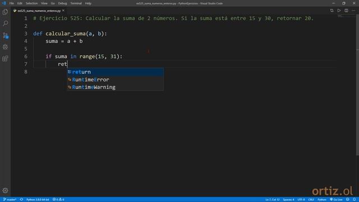This screenshot has width=359, height=202.
Task: Open the View menu
Action: pyautogui.click(x=44, y=3)
